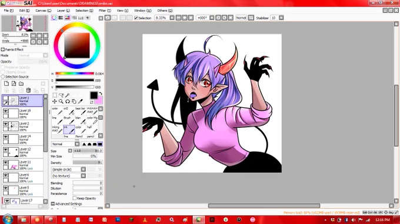
Task: Select the Zoom magnifier tool
Action: (x=61, y=101)
